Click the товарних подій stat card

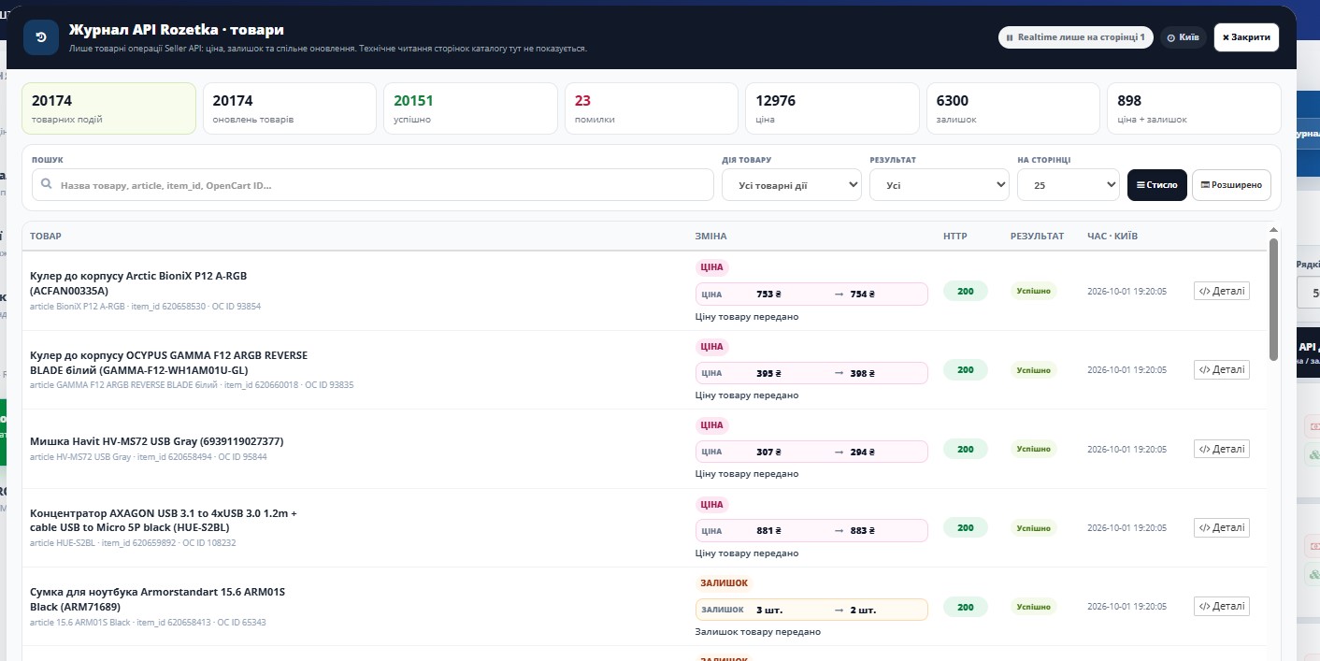(109, 108)
